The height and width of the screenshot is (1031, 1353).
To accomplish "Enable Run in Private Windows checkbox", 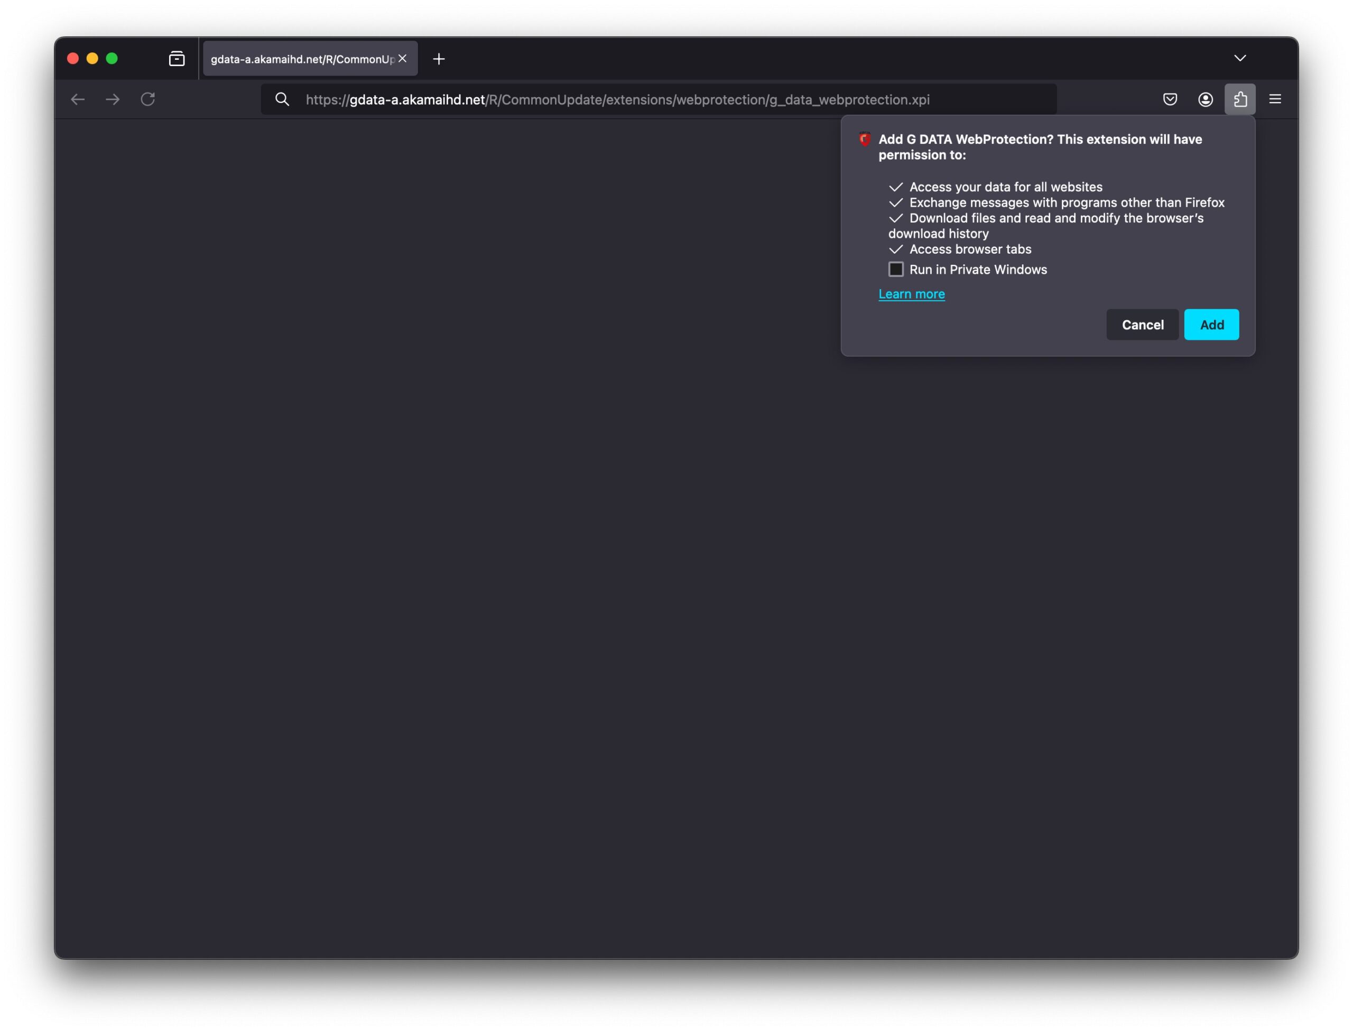I will (896, 270).
